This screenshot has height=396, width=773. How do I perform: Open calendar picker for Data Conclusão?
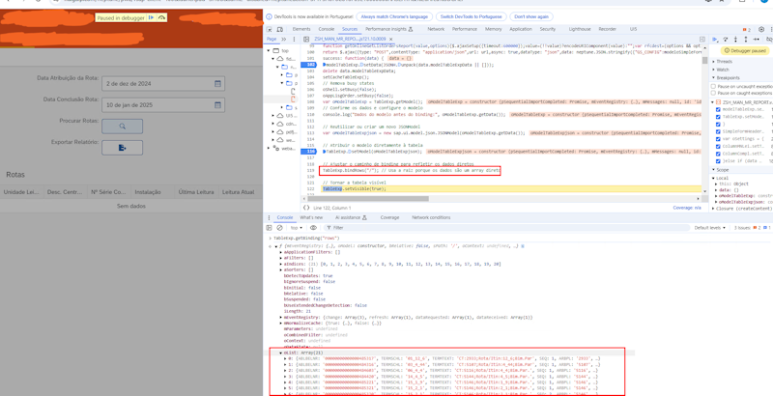point(217,104)
